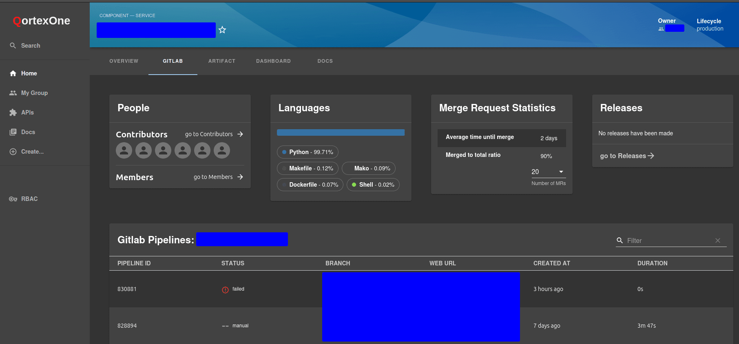Click the production lifecycle label
Viewport: 739px width, 344px height.
pyautogui.click(x=710, y=29)
